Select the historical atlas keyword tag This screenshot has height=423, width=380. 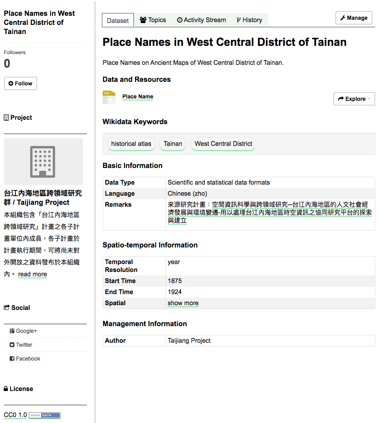131,144
